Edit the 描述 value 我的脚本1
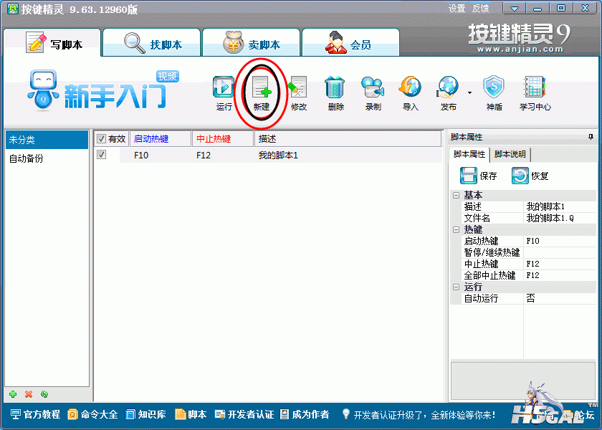Viewport: 602px width, 430px height. 560,206
